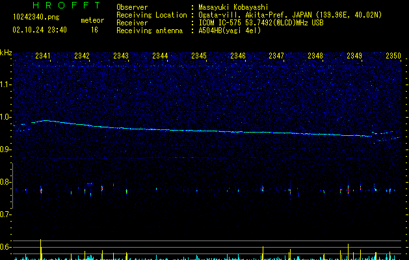
Task: Click the ICOM IC-575 receiver text
Action: pyautogui.click(x=261, y=23)
